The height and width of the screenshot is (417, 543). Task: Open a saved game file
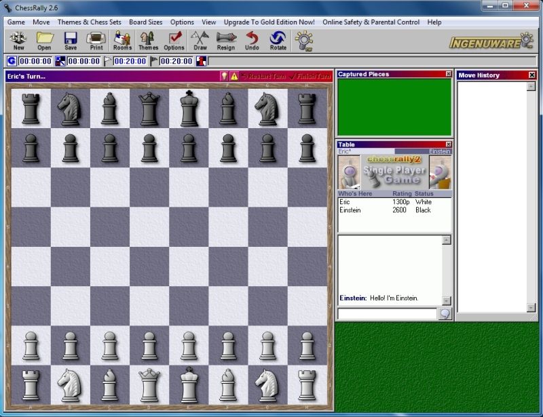point(44,41)
